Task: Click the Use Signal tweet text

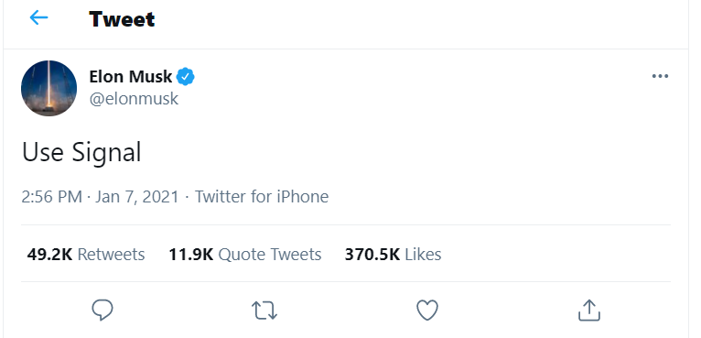Action: pos(81,152)
